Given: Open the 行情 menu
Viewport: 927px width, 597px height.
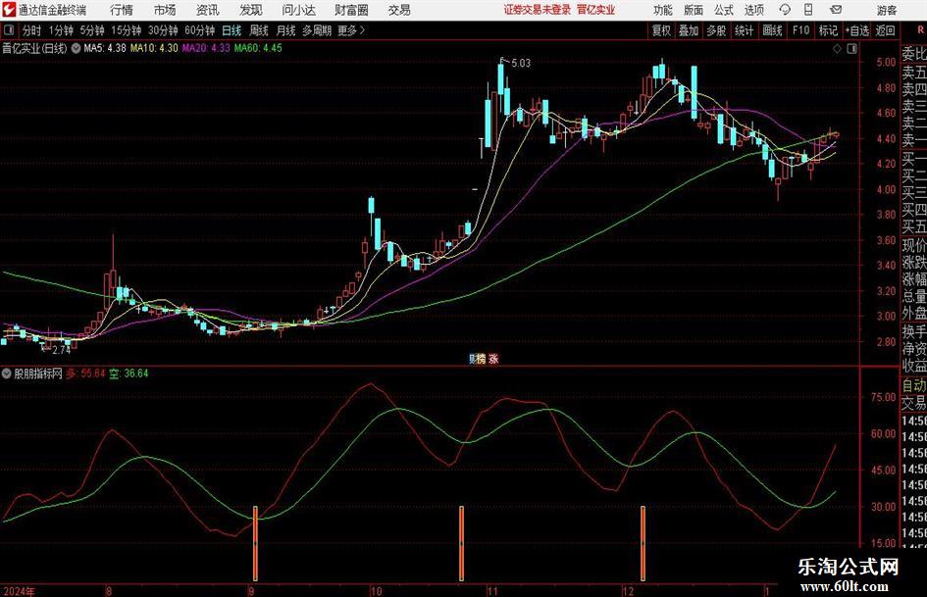Looking at the screenshot, I should [x=122, y=10].
